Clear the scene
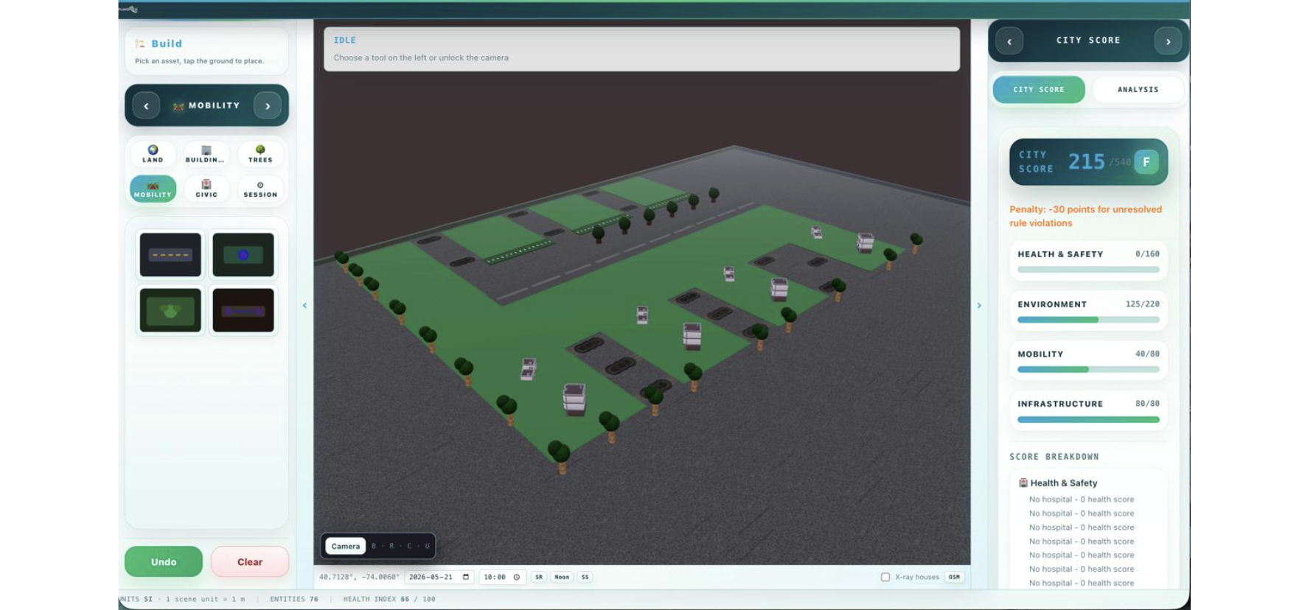This screenshot has height=610, width=1302. [x=250, y=561]
